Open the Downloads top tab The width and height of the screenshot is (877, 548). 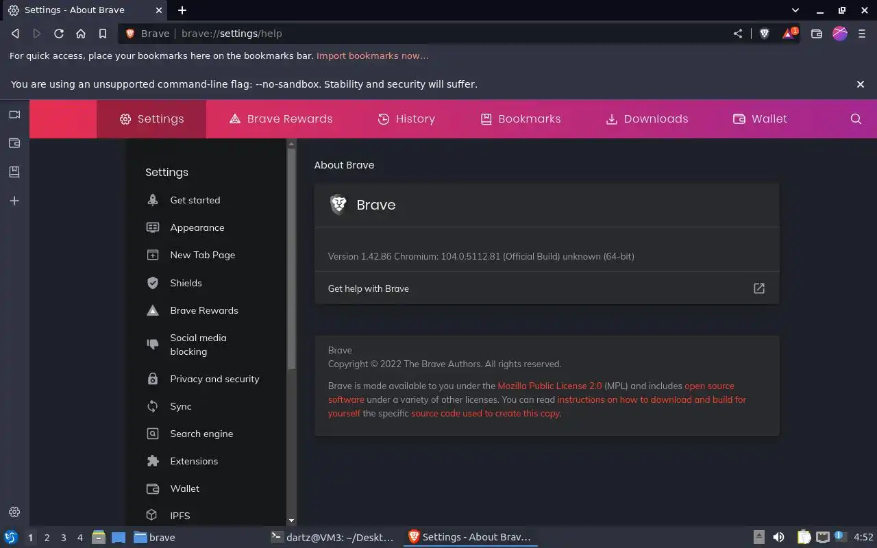click(647, 119)
